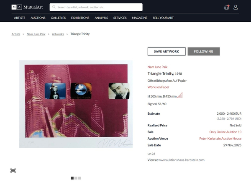
Task: Open the Artists menu
Action: pos(20,18)
